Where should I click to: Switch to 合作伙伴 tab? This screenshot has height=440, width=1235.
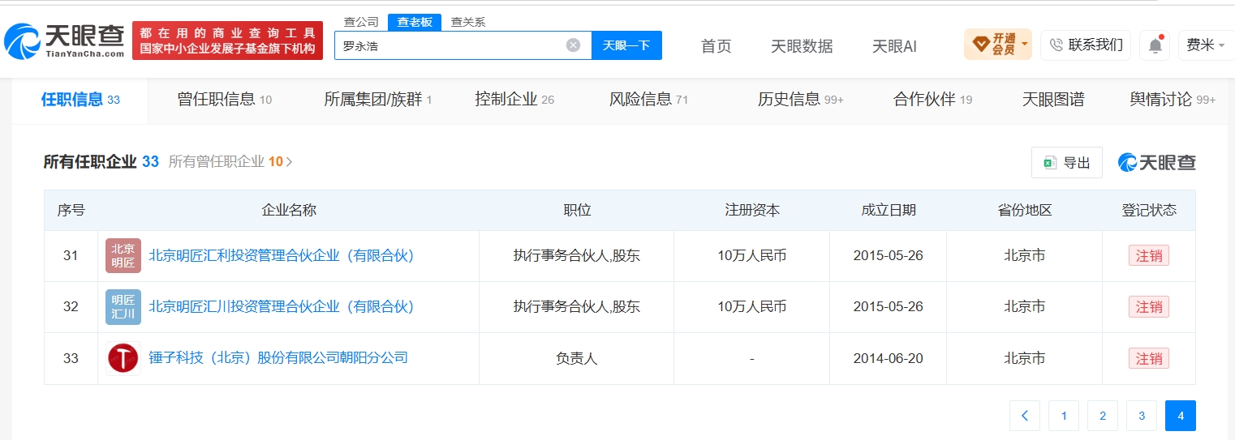tap(932, 100)
